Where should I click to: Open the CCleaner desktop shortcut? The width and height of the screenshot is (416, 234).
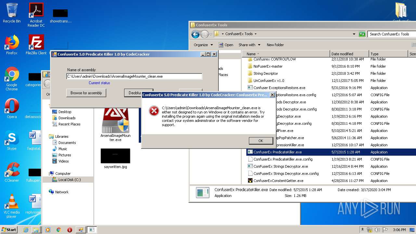(x=12, y=172)
